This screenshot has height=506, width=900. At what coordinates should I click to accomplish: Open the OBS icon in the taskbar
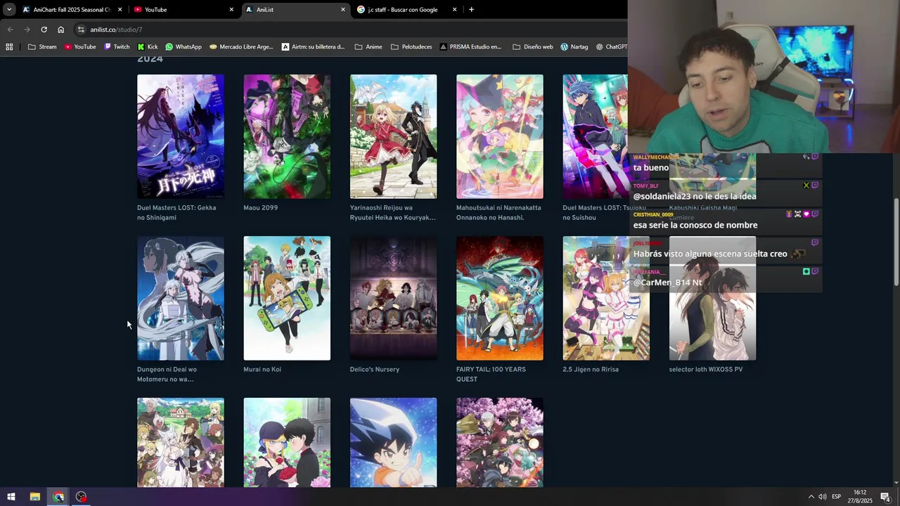(82, 497)
